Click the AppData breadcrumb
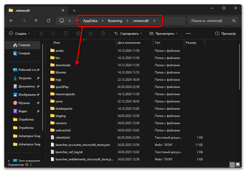246x172 pixels. [x=90, y=21]
